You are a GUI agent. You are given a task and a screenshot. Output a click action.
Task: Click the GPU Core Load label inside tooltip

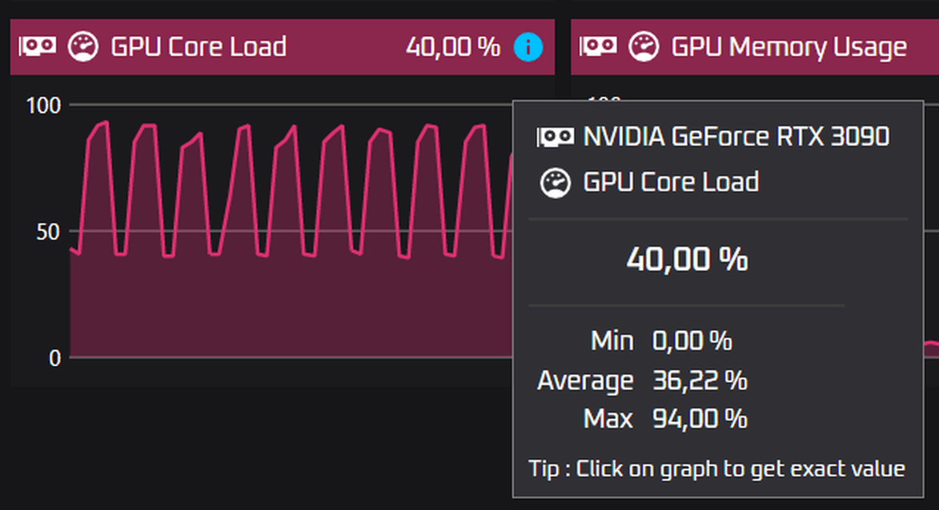[671, 182]
